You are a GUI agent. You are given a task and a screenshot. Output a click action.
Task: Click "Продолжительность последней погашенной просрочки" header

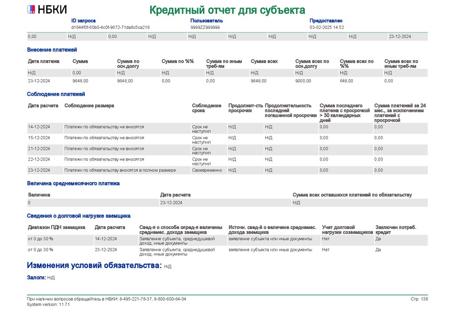click(291, 110)
